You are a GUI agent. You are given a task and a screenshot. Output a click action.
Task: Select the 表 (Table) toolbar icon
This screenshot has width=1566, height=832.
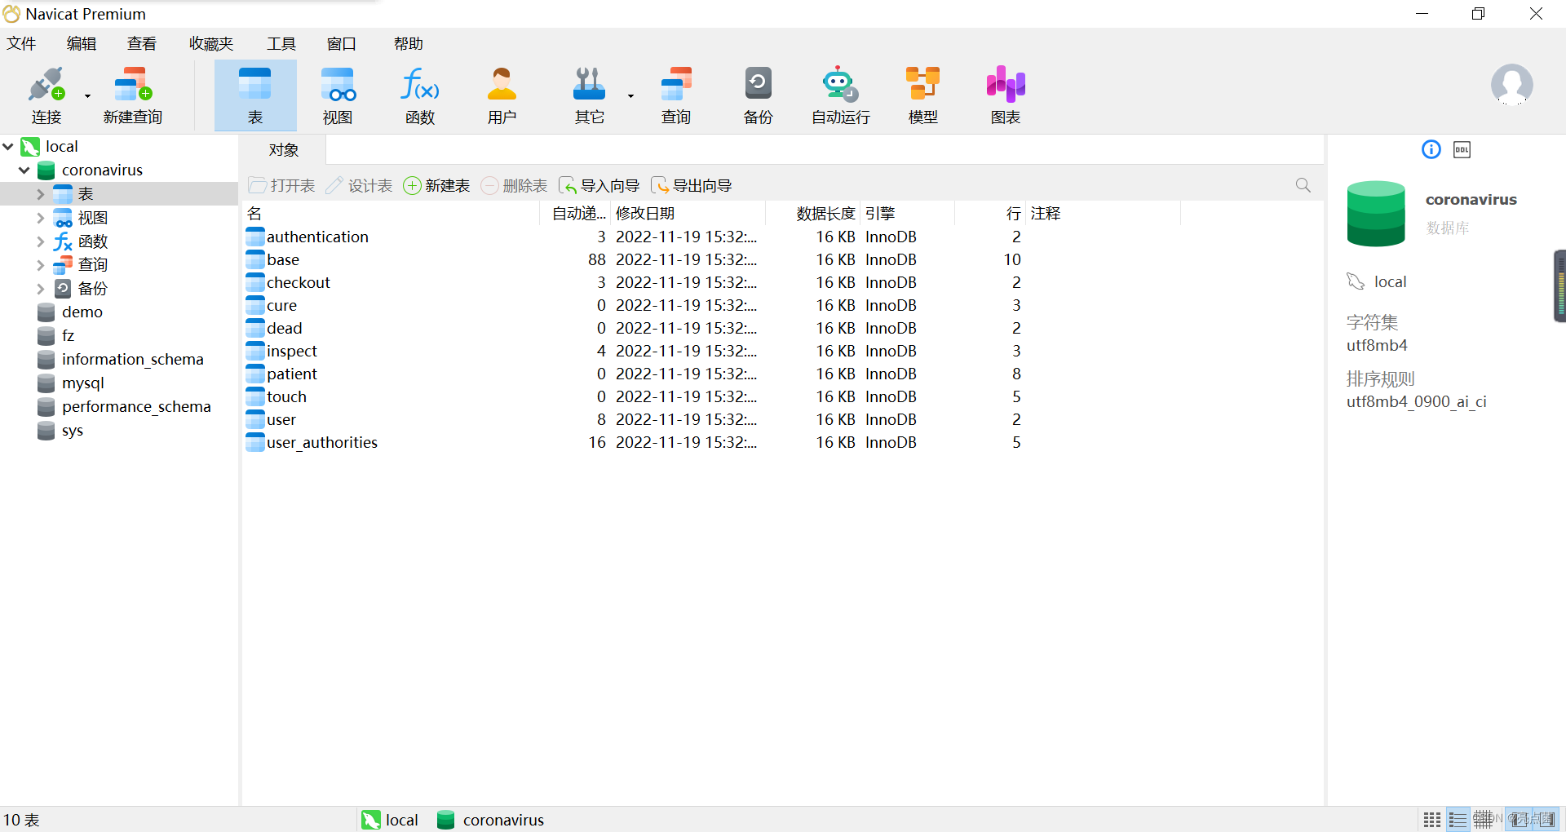(x=255, y=95)
